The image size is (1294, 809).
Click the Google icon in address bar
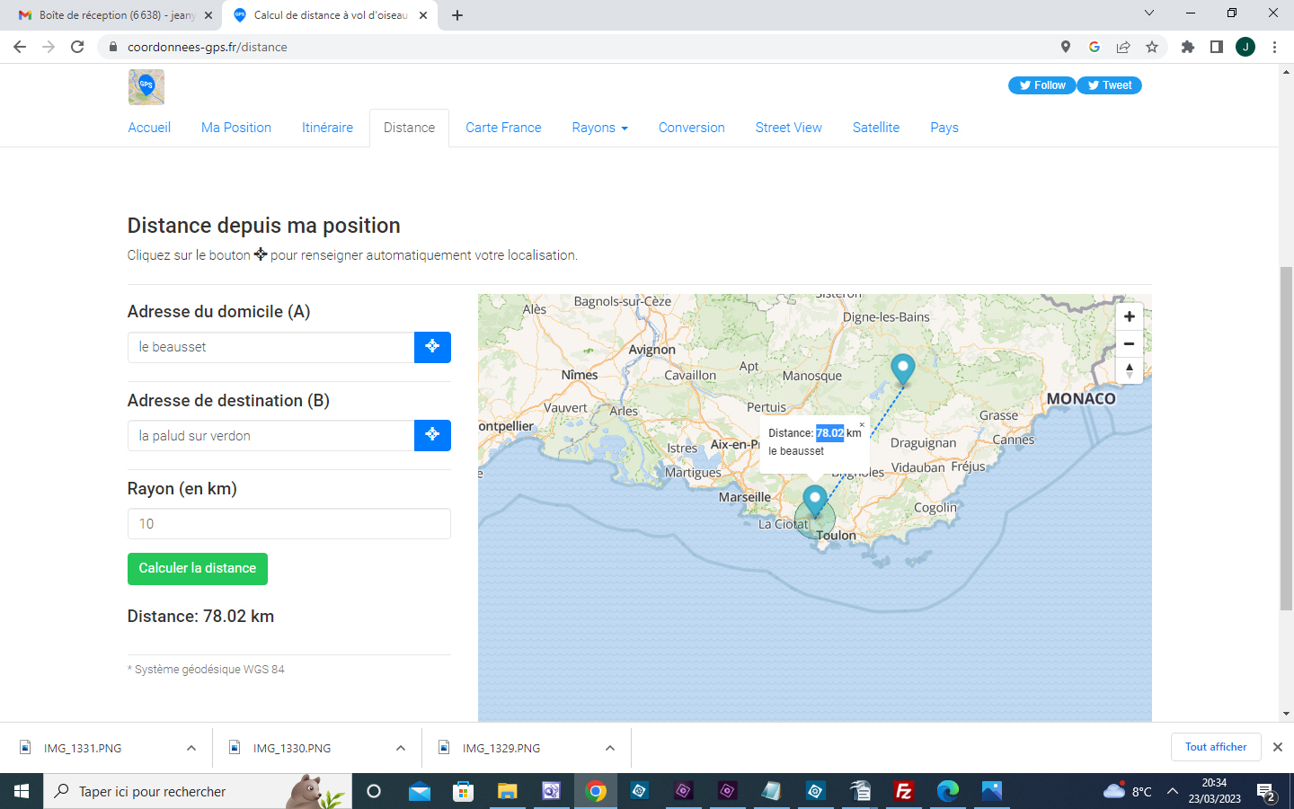click(1095, 47)
